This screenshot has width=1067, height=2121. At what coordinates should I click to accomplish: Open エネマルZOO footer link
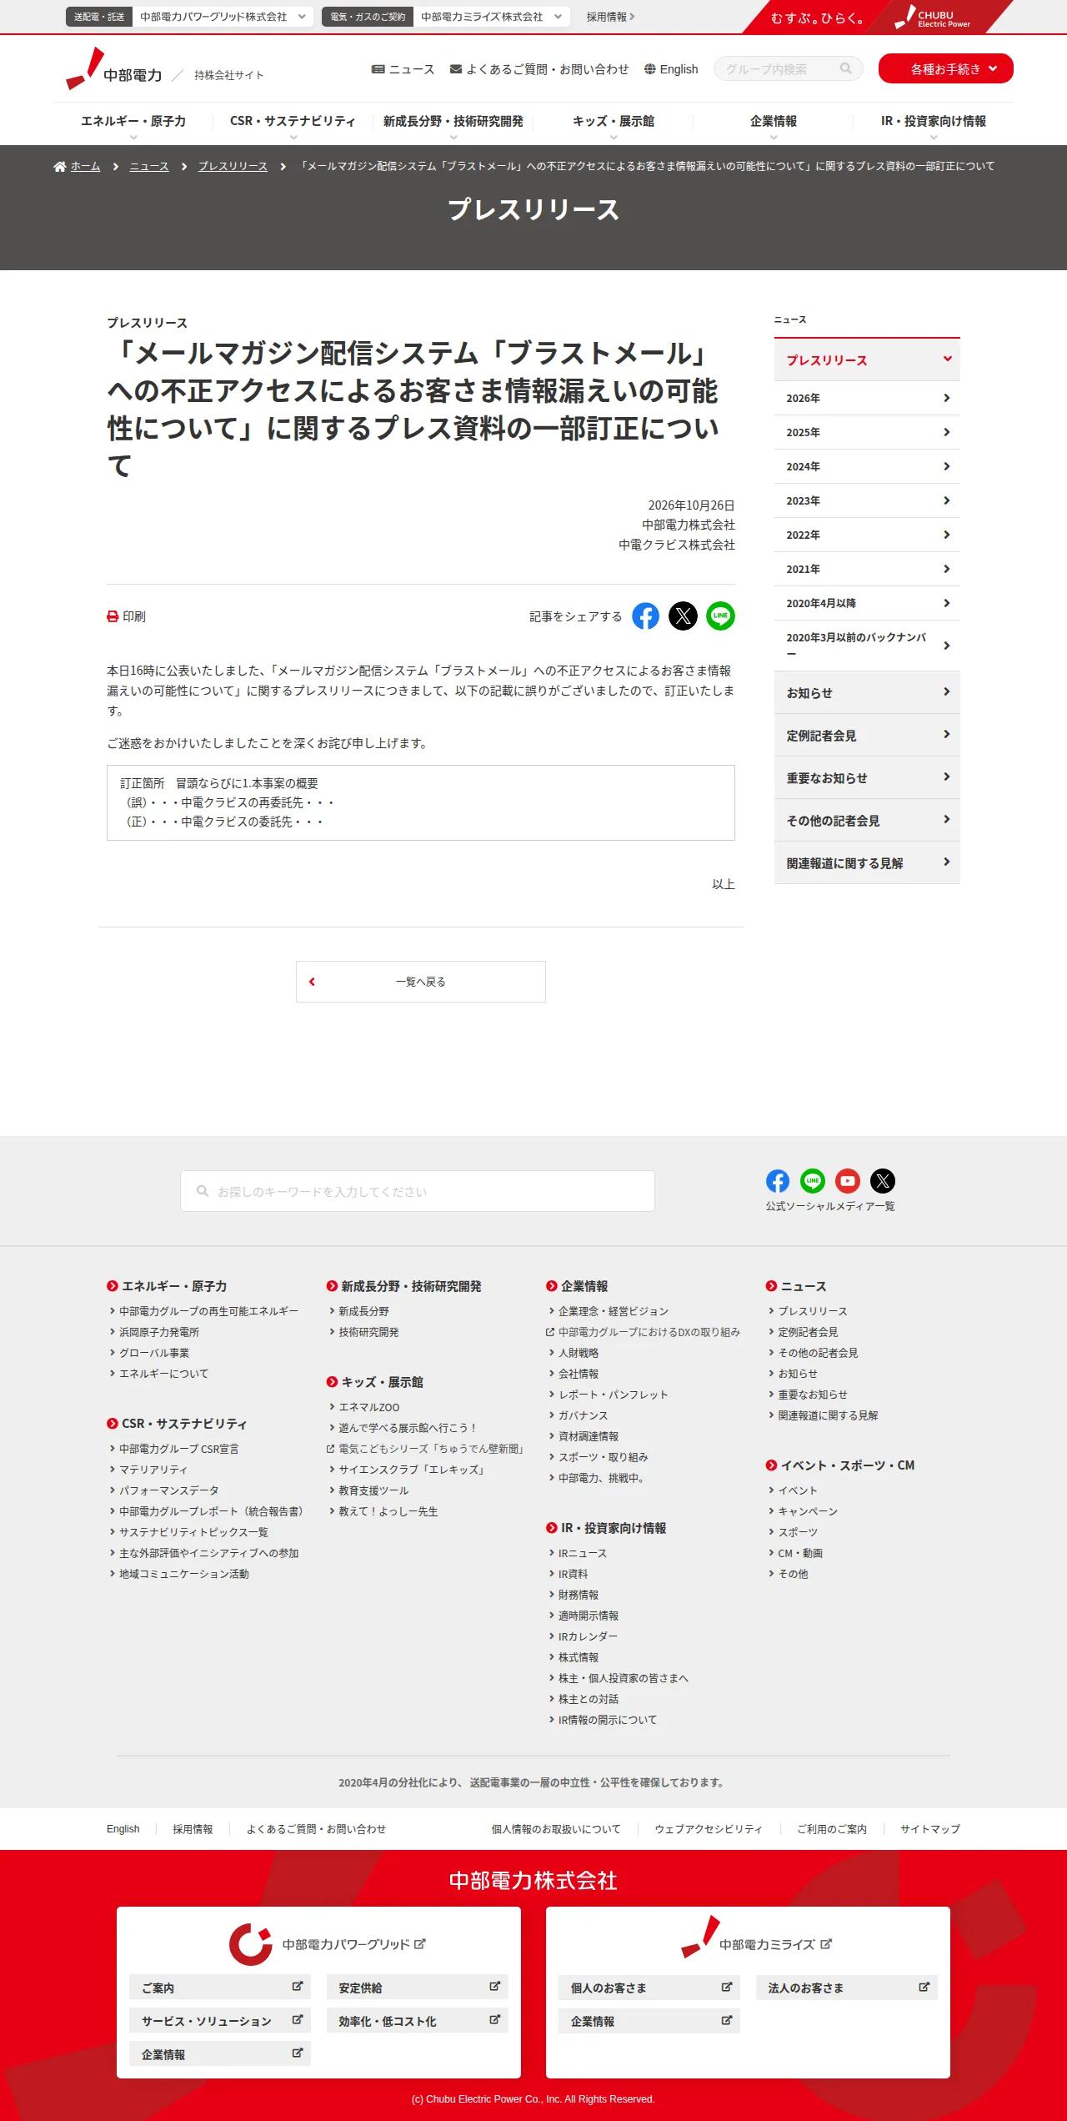[x=368, y=1407]
